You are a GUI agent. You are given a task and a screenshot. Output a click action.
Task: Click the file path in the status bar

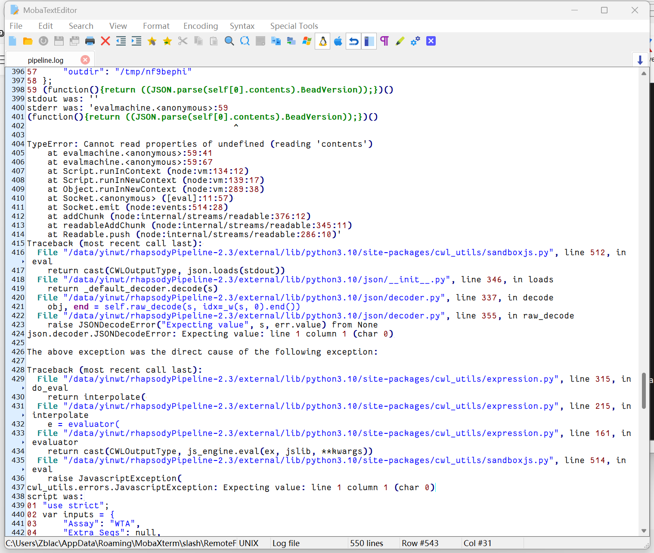[121, 543]
